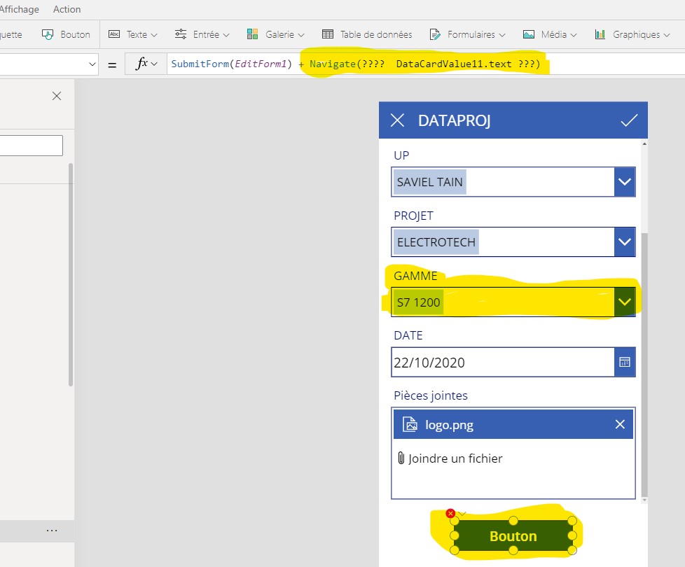Viewport: 685px width, 567px height.
Task: Expand the GAMME dropdown showing S7 1200
Action: 625,302
